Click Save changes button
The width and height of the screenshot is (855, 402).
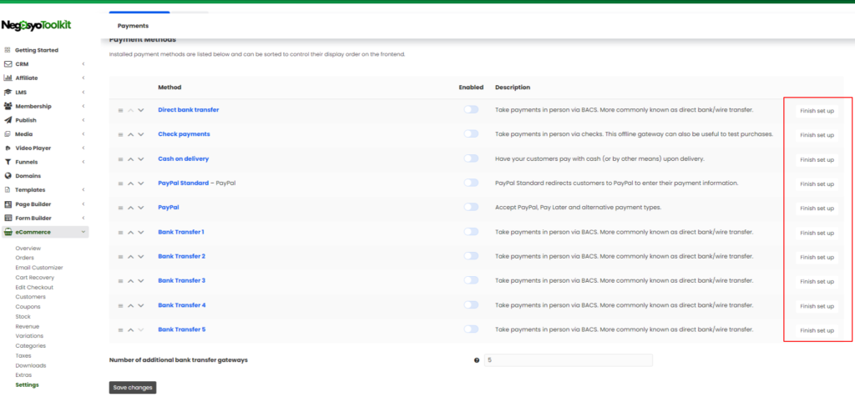[x=133, y=387]
